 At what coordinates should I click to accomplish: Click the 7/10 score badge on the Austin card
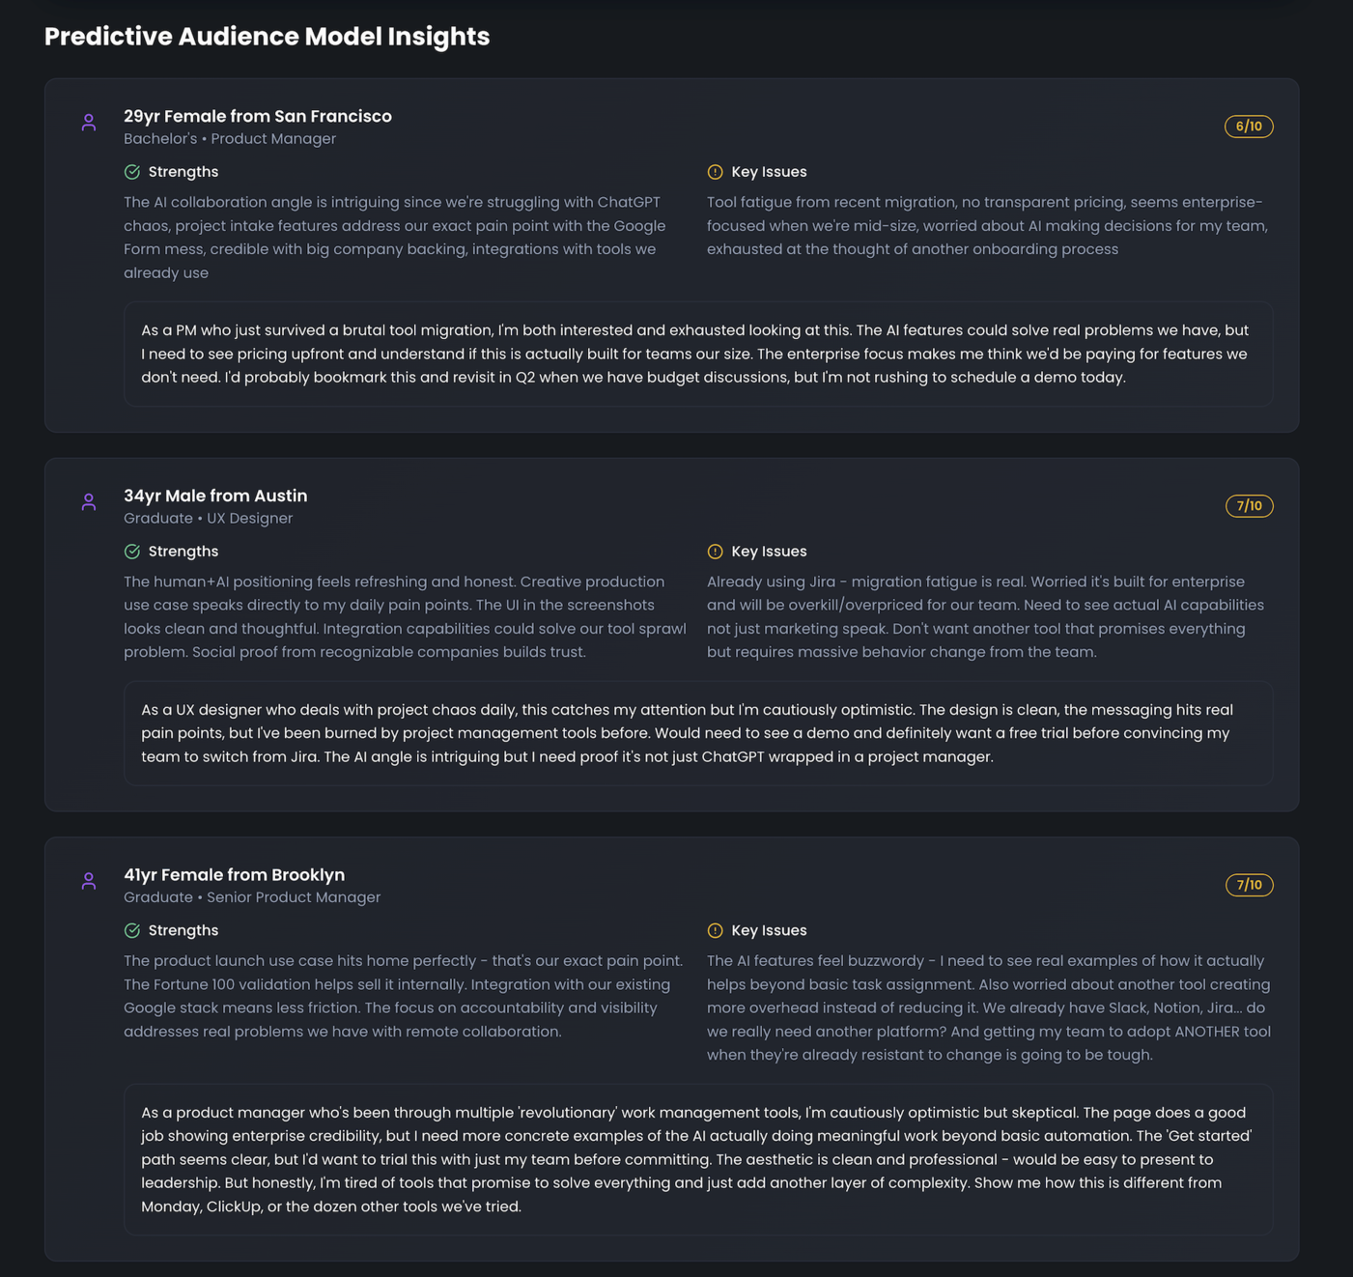pos(1249,506)
